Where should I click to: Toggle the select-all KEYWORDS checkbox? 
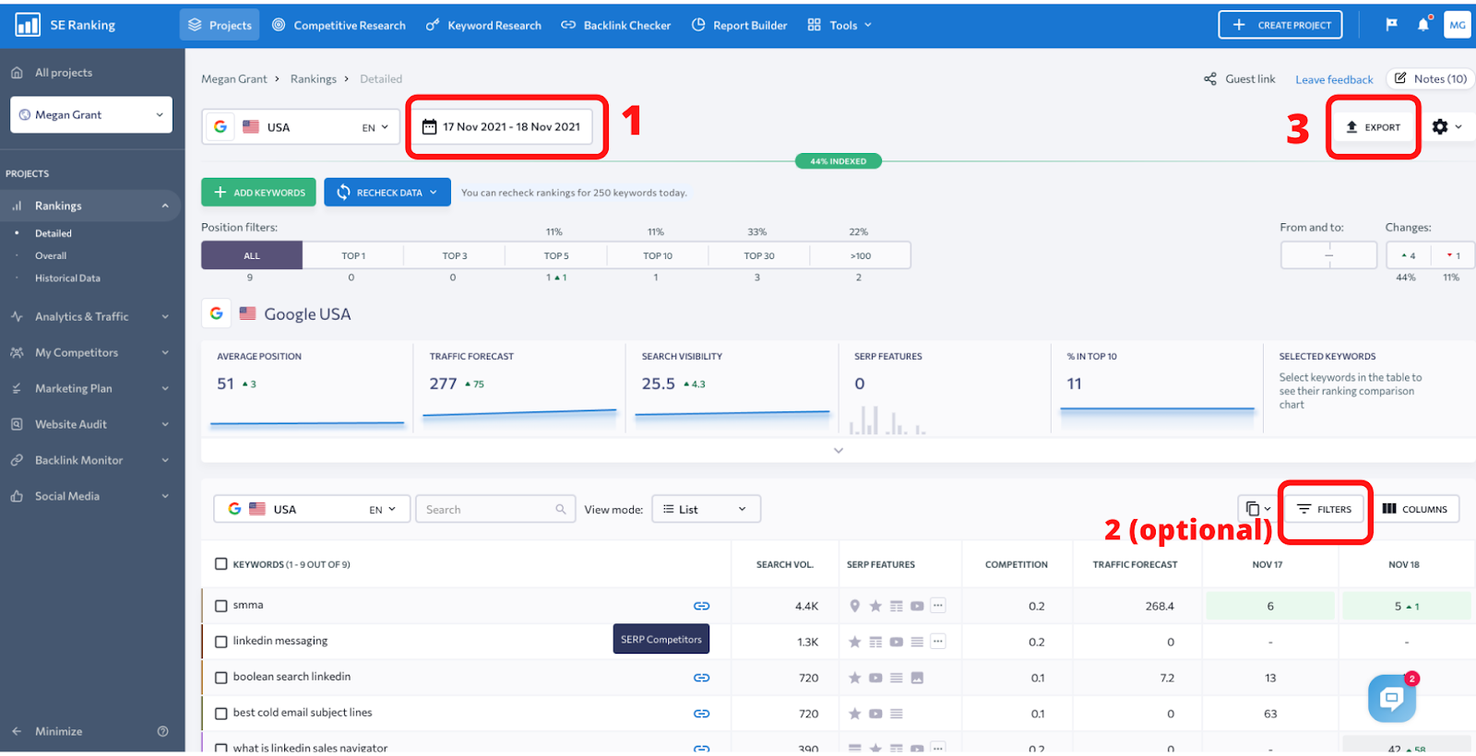221,564
